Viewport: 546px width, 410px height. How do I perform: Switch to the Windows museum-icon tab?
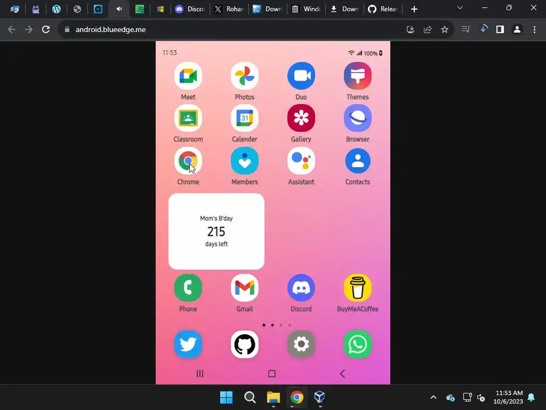pos(306,9)
